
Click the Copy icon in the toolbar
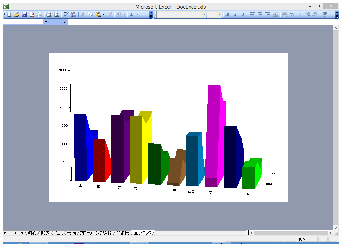90,14
